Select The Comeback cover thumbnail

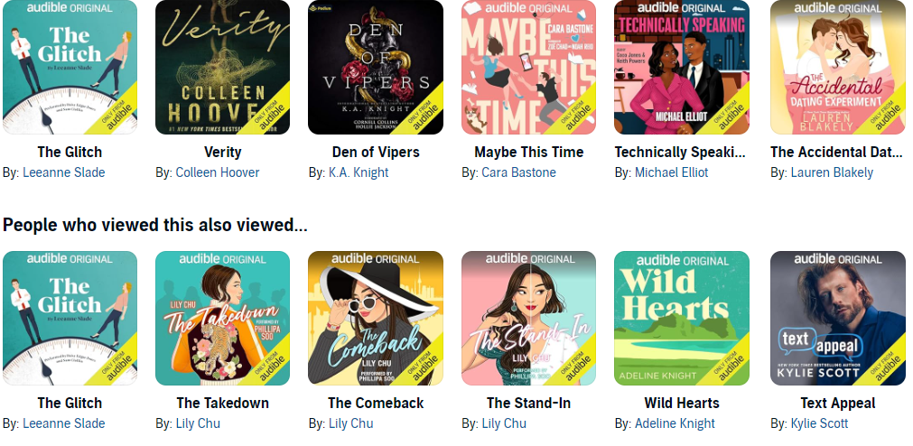click(376, 318)
